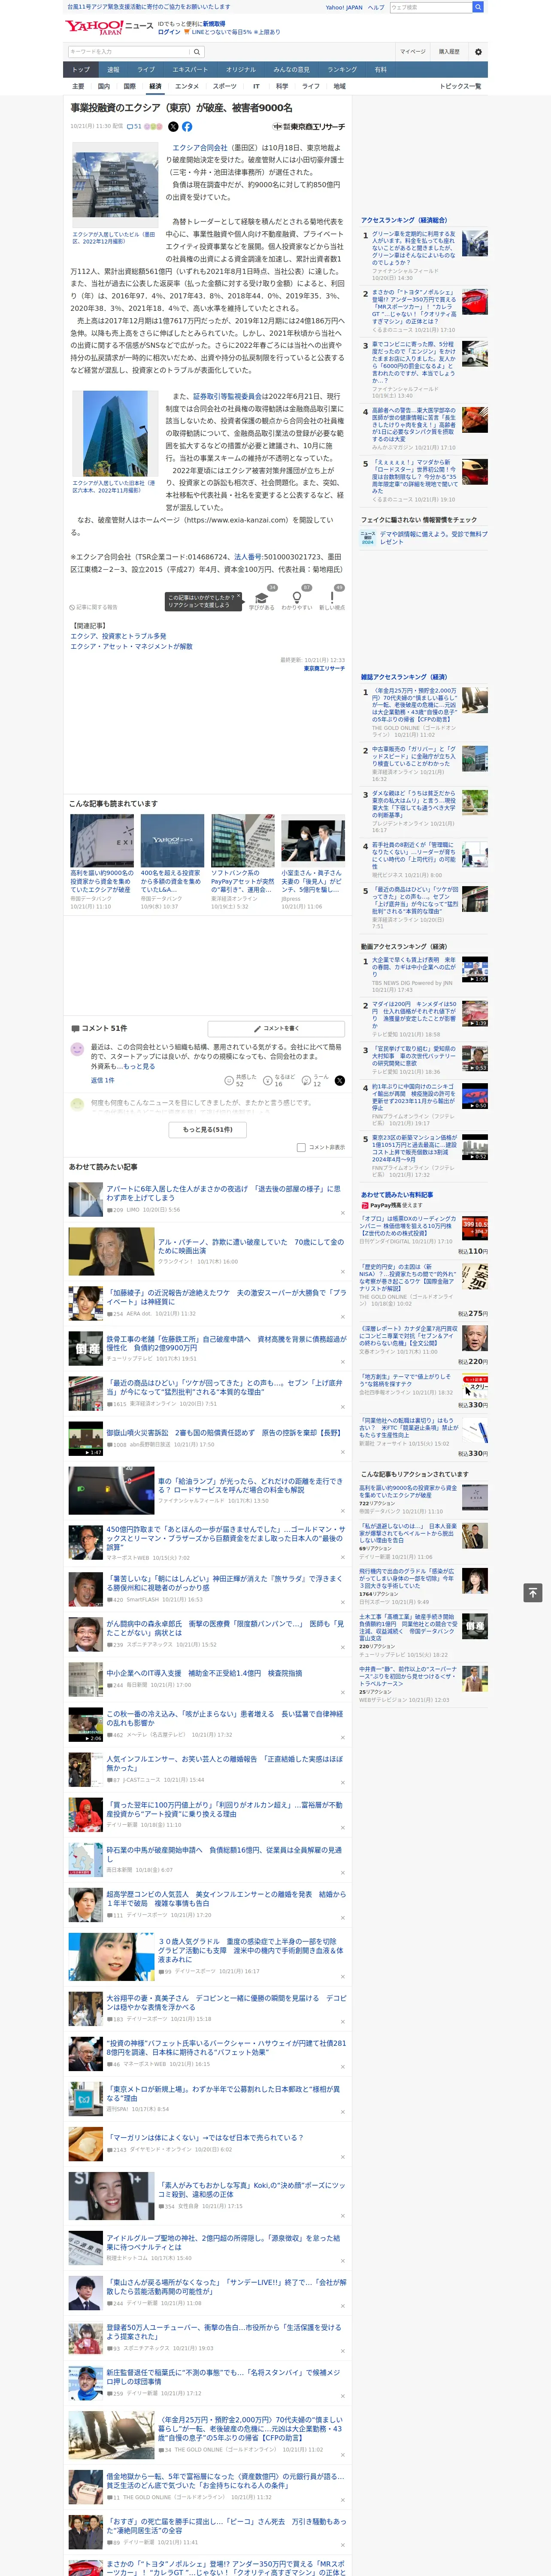Open ソフトバンク系のPayPayアセット recommended thumbnail

(x=242, y=841)
